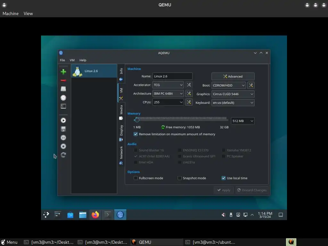This screenshot has height=246, width=328.
Task: Stop the VM with the stop icon
Action: point(63,146)
